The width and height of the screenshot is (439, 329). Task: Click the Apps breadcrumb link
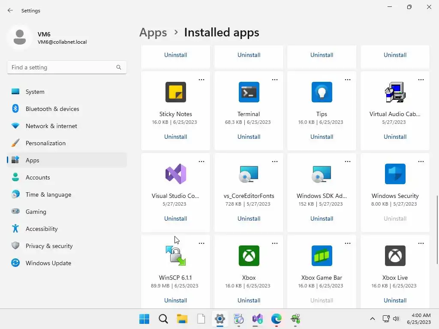pyautogui.click(x=153, y=33)
